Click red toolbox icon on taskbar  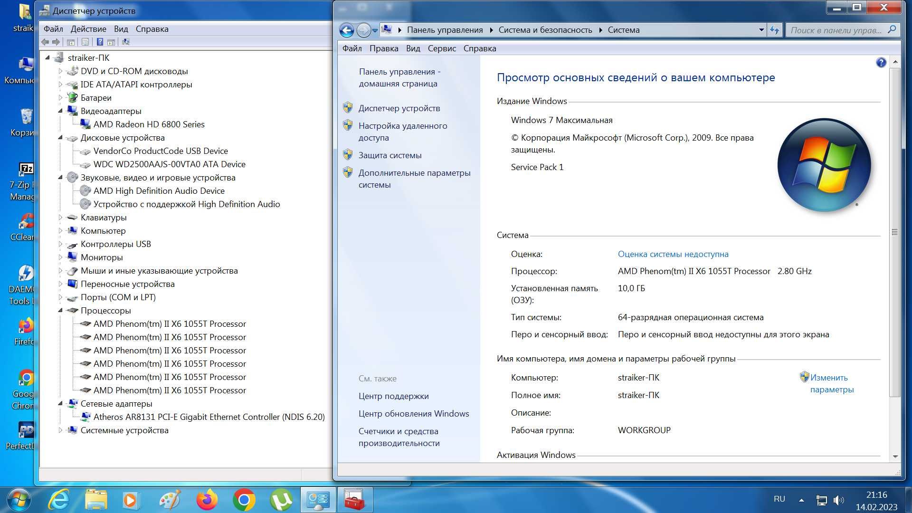pos(354,500)
